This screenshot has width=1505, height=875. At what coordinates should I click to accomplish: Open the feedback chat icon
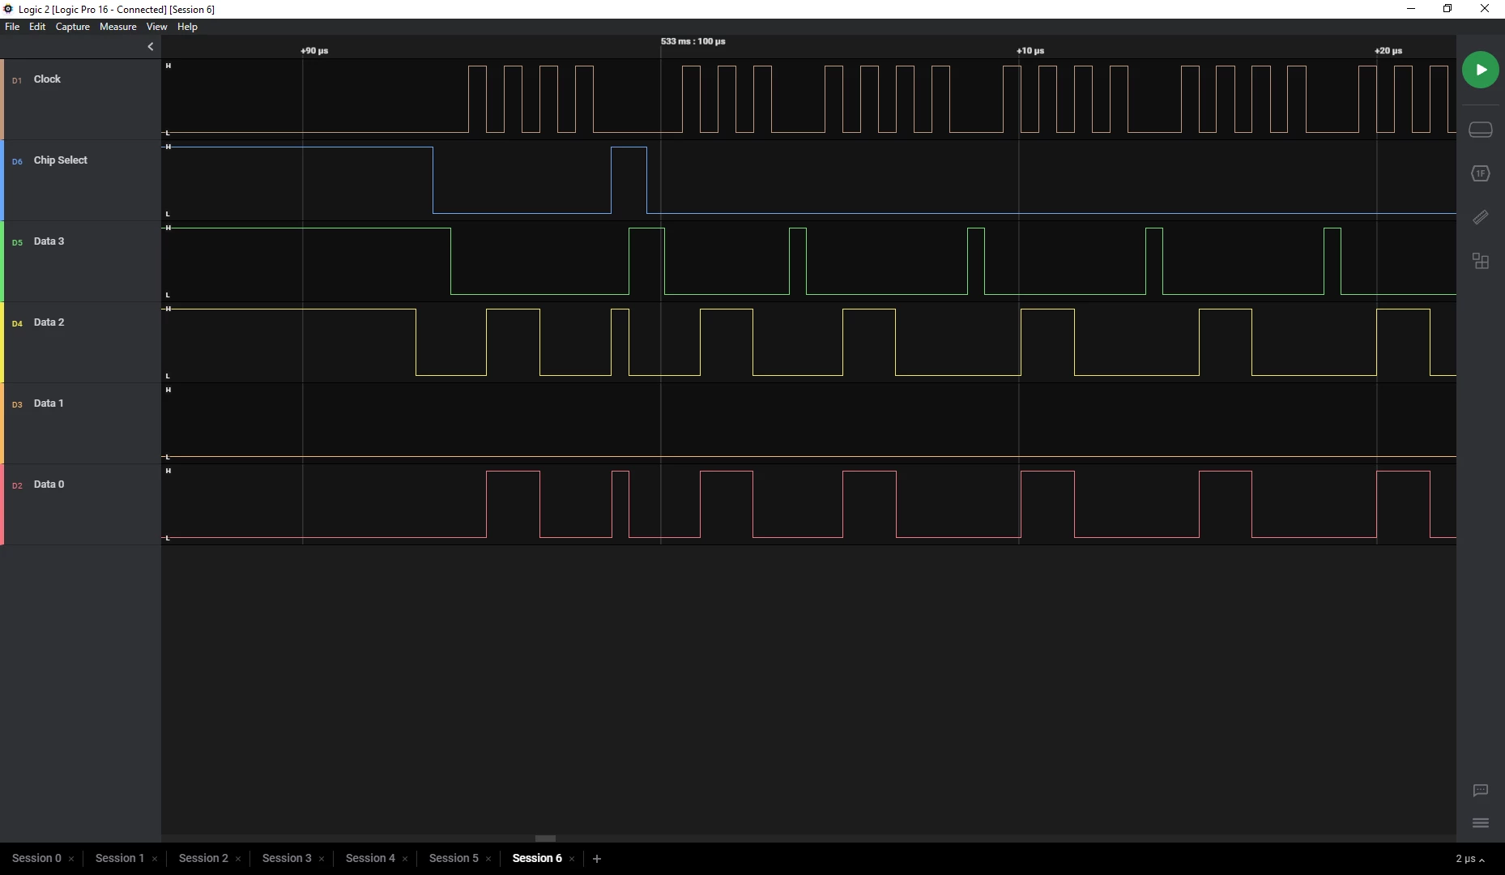[x=1480, y=791]
